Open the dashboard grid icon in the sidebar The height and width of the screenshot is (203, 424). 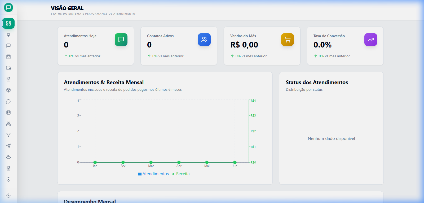[8, 23]
